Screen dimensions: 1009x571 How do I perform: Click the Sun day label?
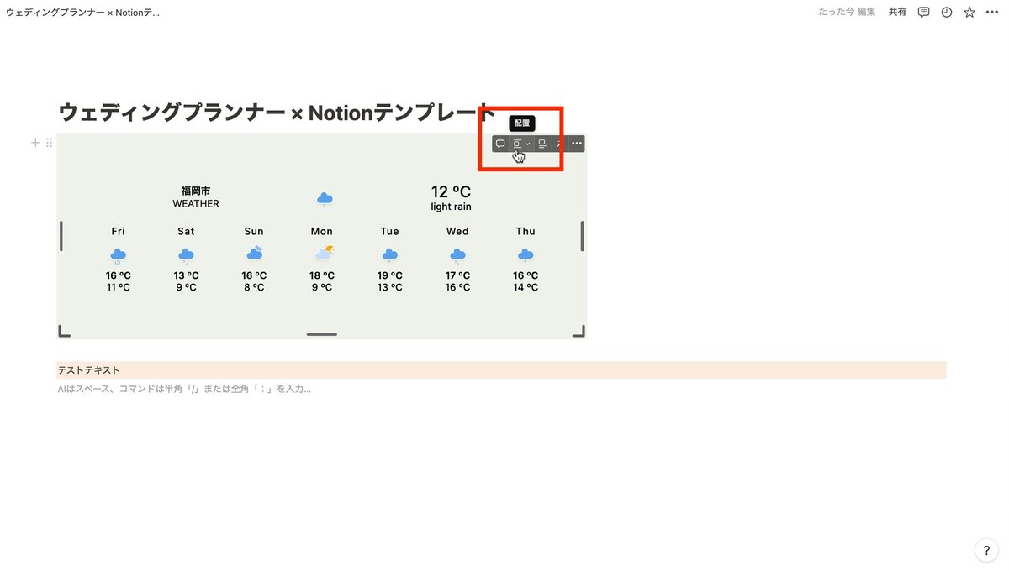(x=254, y=232)
